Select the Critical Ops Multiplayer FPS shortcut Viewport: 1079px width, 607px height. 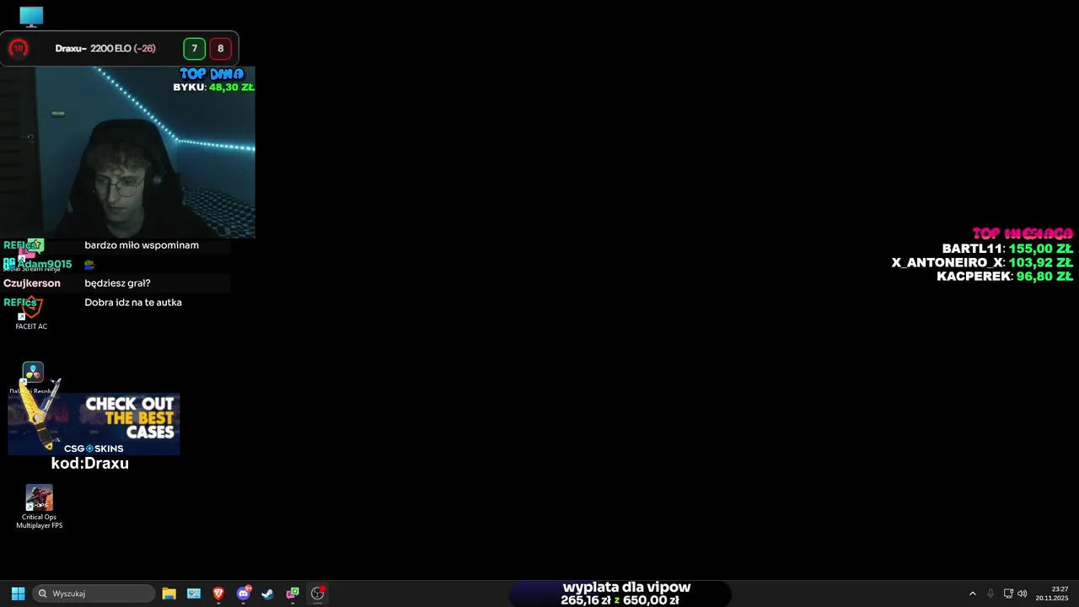(x=39, y=507)
